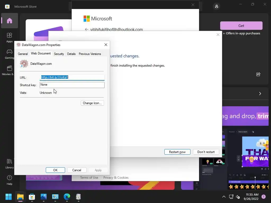Click the 'drag and drop, trim' banner
The width and height of the screenshot is (271, 203).
click(x=245, y=116)
